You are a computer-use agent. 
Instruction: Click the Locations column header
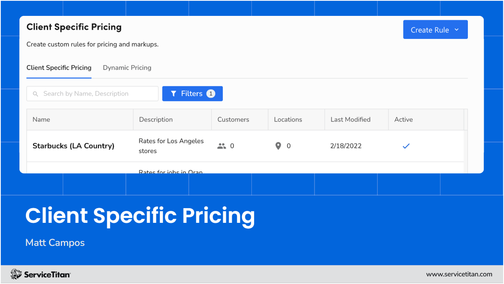click(288, 119)
